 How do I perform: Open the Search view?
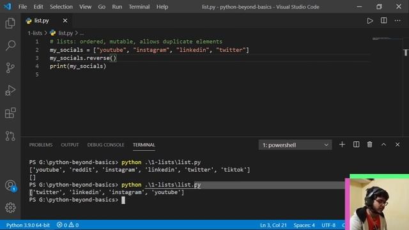point(10,45)
